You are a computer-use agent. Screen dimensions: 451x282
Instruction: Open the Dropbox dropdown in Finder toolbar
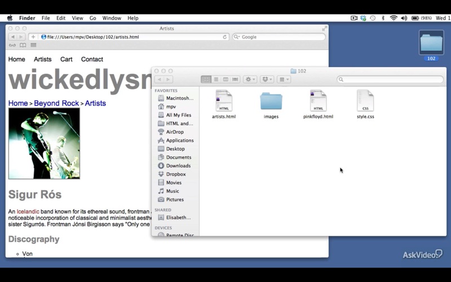click(267, 80)
